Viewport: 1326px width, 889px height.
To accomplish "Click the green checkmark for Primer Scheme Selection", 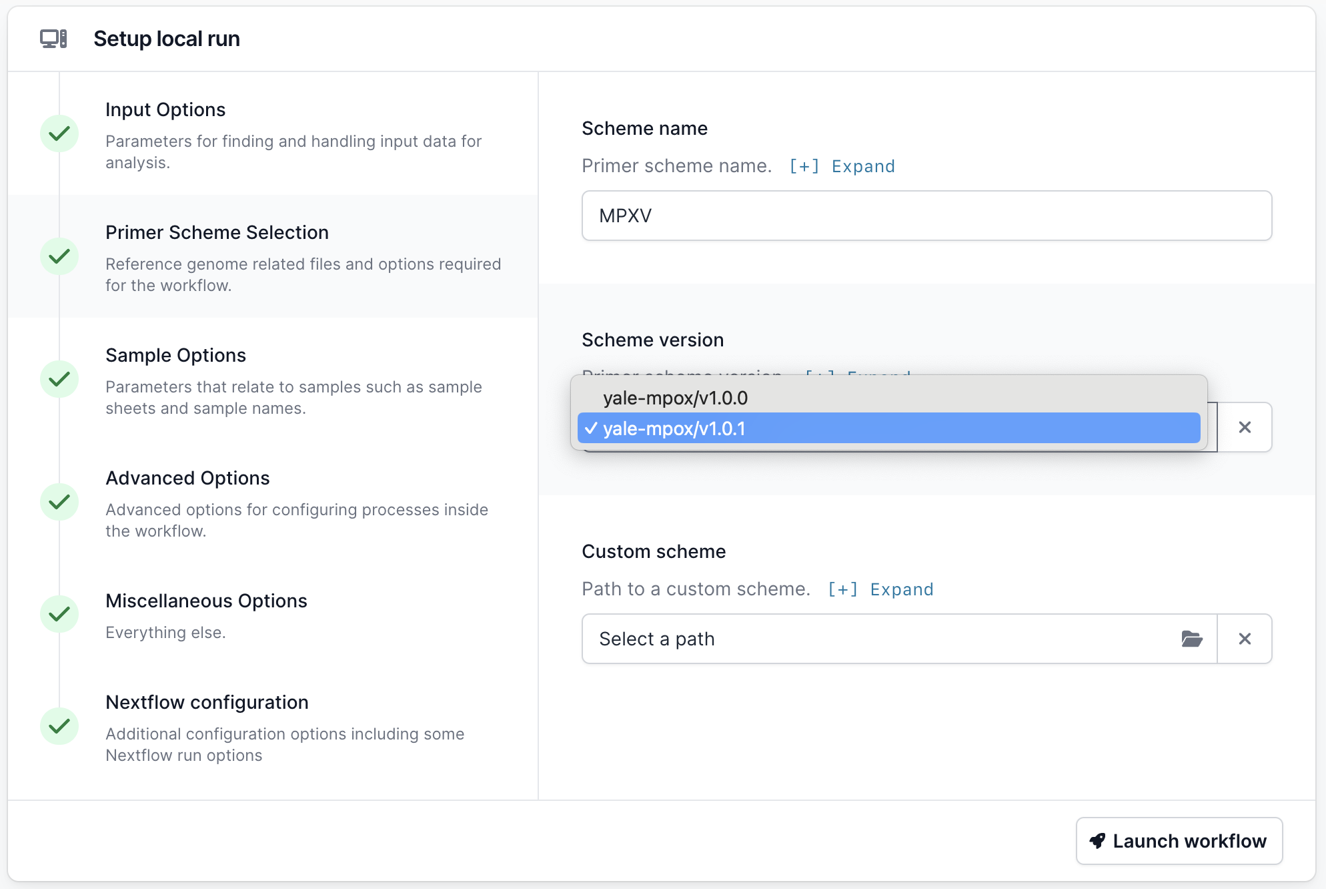I will coord(59,256).
